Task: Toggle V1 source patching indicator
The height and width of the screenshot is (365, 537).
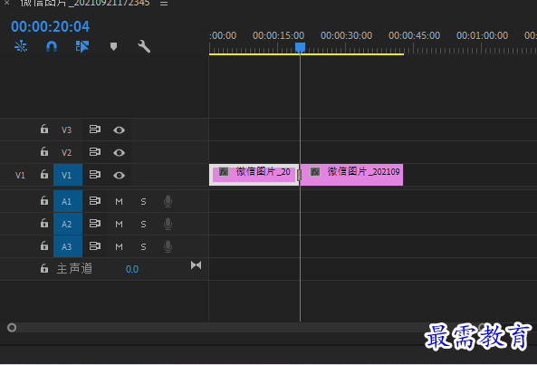Action: coord(20,176)
